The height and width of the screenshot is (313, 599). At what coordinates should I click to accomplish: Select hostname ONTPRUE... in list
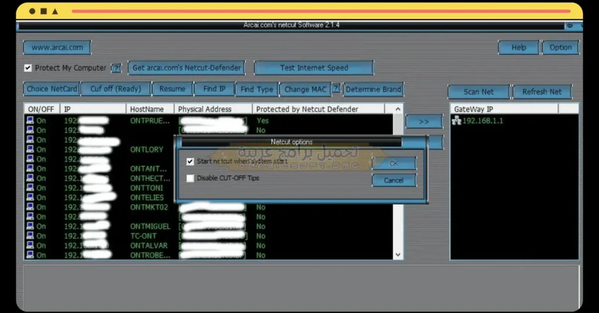pos(150,121)
